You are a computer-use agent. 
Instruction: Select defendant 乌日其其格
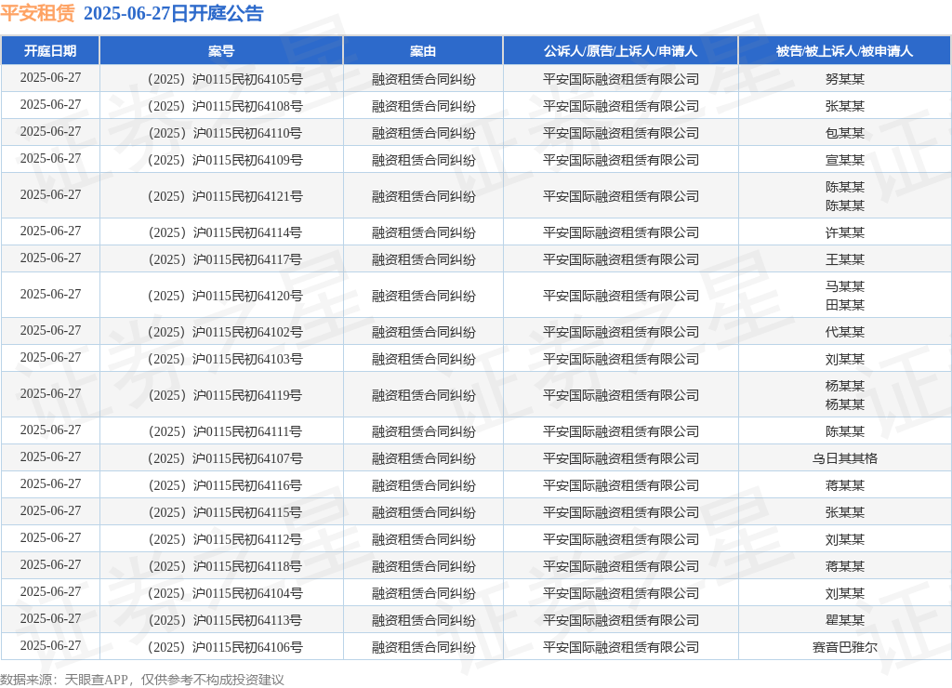coord(844,458)
